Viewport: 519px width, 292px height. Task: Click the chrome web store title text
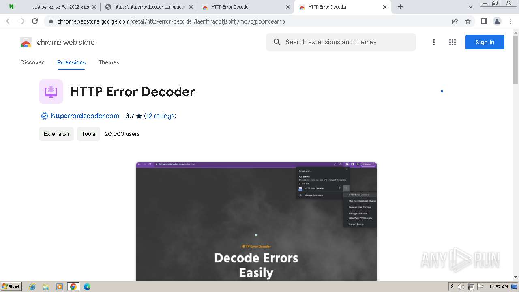point(66,42)
